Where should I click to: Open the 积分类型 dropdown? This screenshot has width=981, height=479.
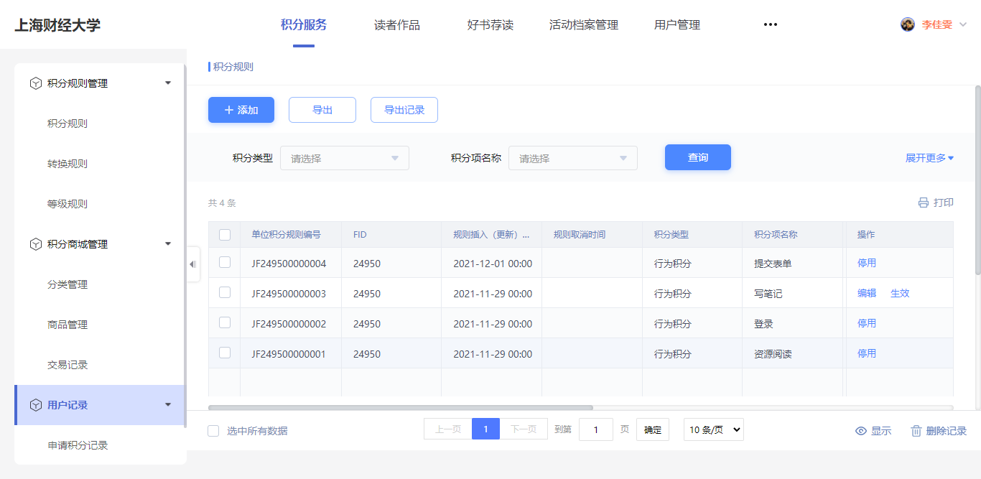coord(345,158)
